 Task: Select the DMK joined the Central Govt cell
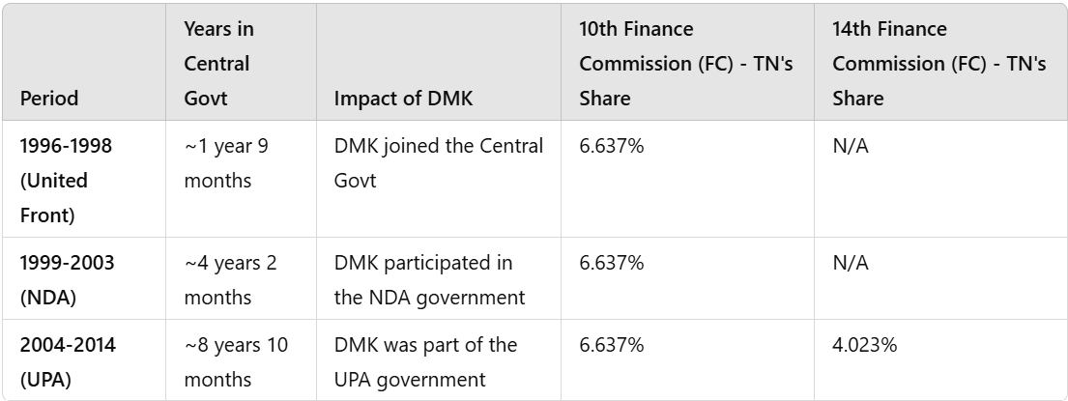pyautogui.click(x=439, y=163)
